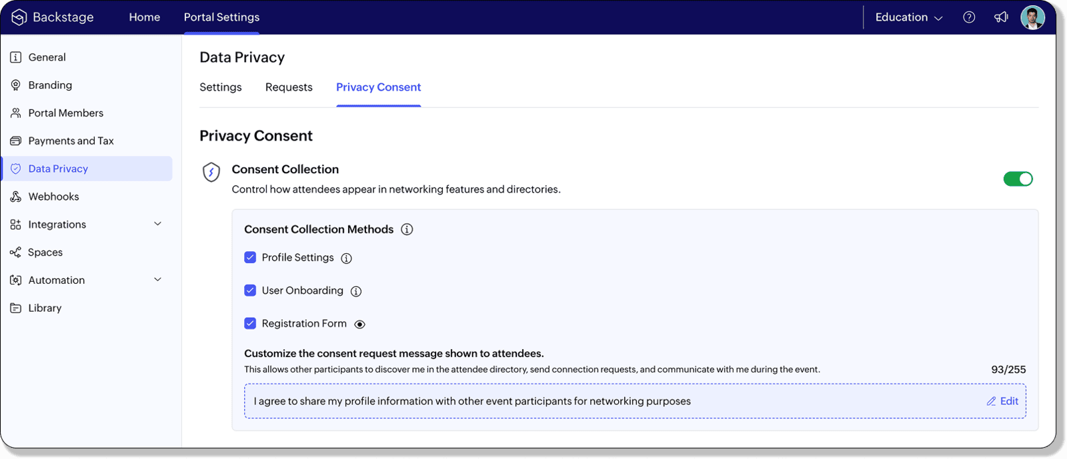
Task: Uncheck the Registration Form checkbox
Action: click(250, 323)
